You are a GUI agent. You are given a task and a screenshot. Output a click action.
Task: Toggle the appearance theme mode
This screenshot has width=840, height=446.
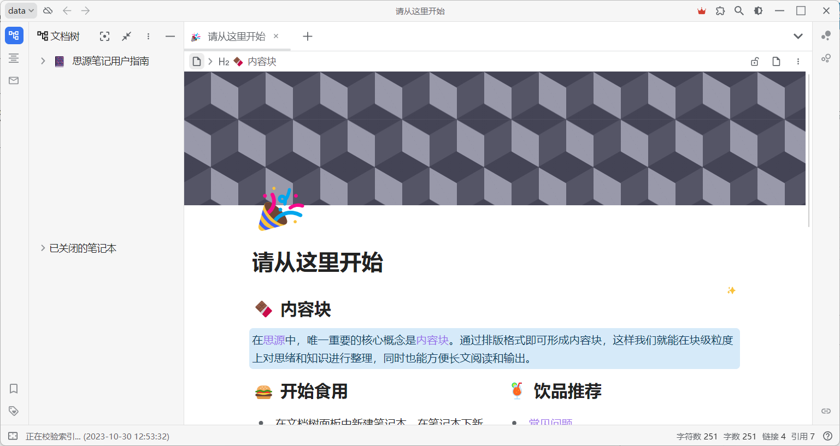click(758, 11)
